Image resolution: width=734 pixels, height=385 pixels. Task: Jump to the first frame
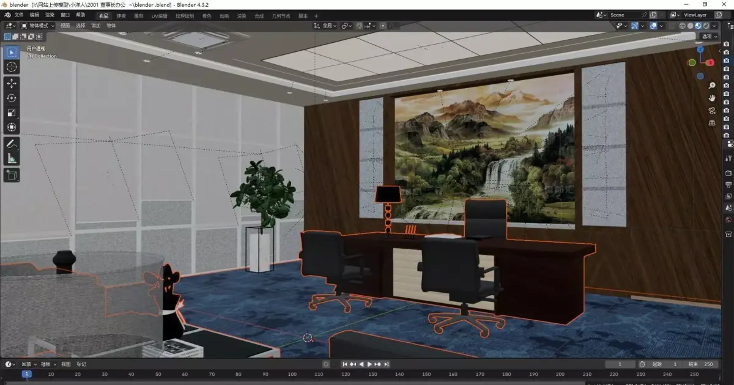[x=345, y=364]
